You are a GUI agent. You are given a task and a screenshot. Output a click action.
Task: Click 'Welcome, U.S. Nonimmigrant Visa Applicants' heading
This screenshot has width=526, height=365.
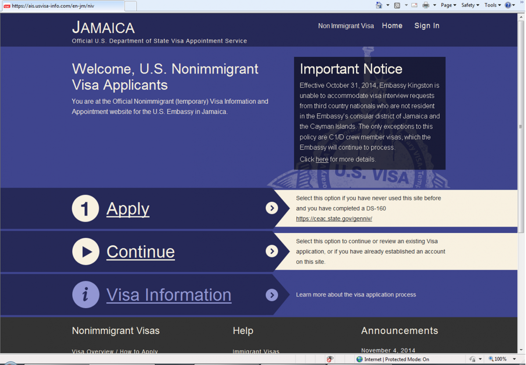pyautogui.click(x=165, y=77)
